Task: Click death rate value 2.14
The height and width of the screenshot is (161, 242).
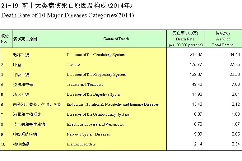Action: (198, 144)
